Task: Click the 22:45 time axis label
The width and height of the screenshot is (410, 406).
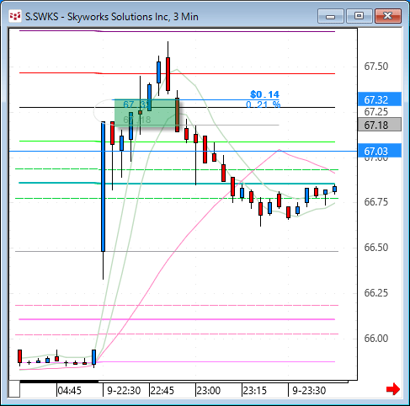Action: tap(162, 391)
